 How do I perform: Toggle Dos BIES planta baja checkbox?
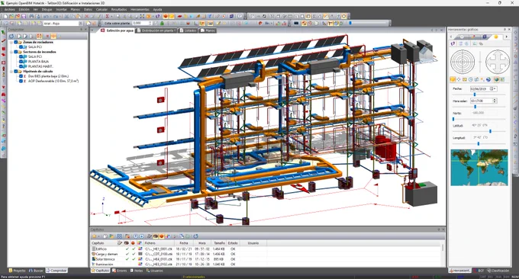coord(21,76)
